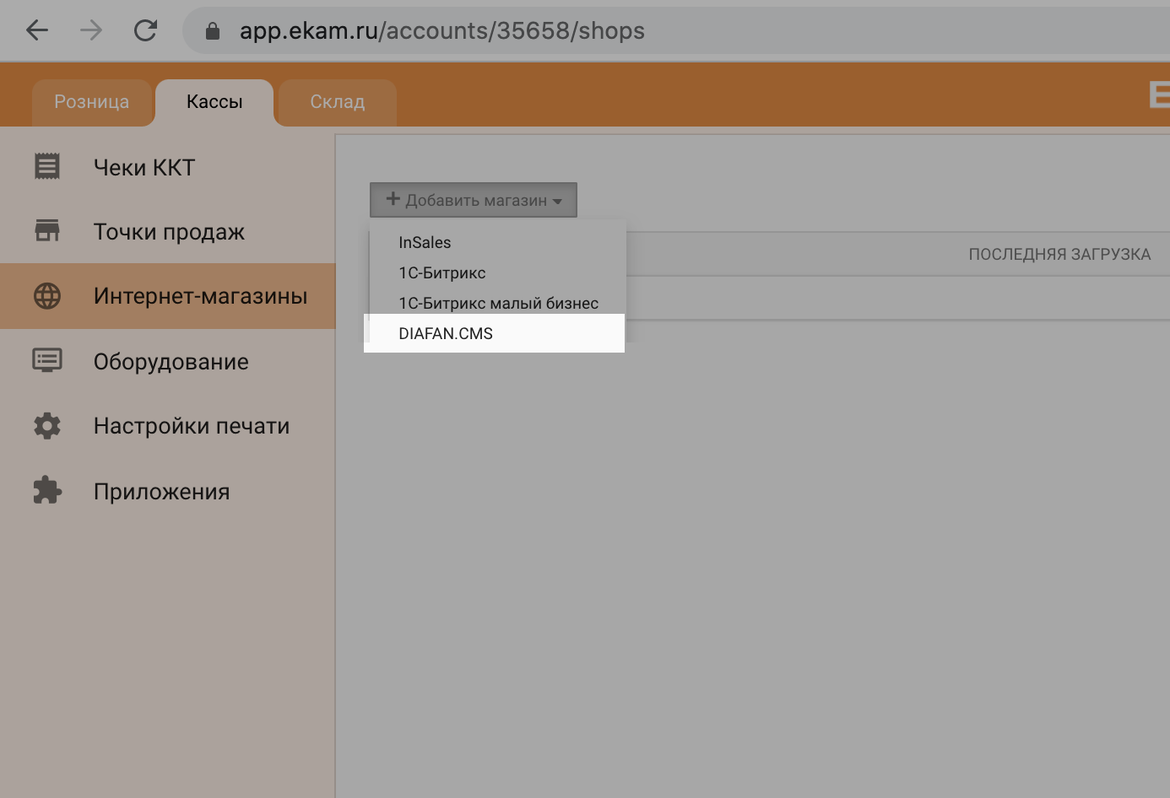Open the Добавить магазин dropdown button
Image resolution: width=1170 pixels, height=798 pixels.
[474, 200]
